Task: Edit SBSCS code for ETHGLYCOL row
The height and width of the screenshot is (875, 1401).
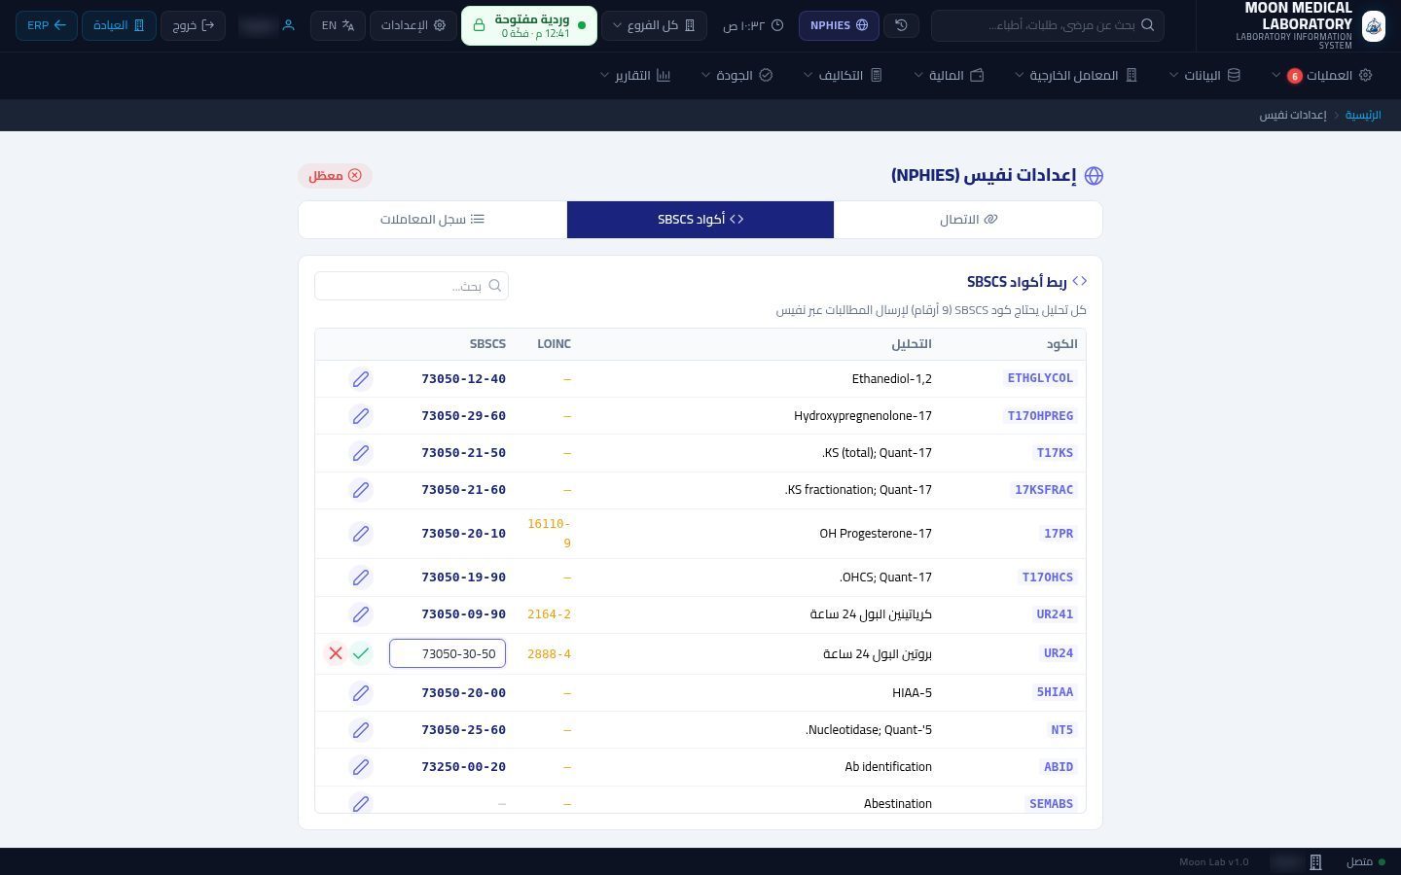Action: coord(360,379)
